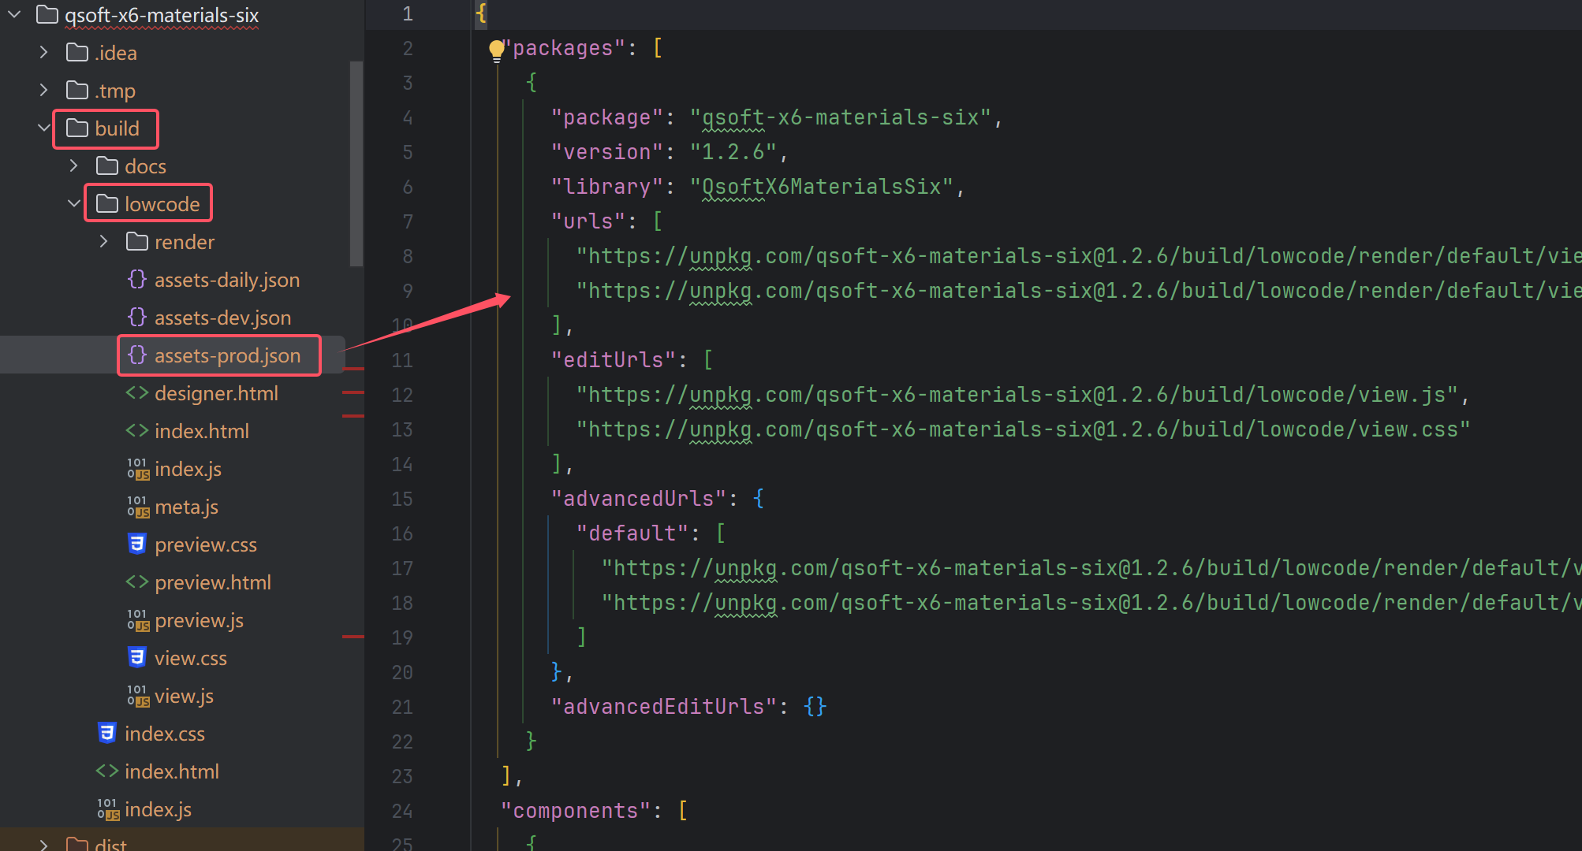Screen dimensions: 1582x851
Task: Select preview.html in the project tree
Action: 213,582
